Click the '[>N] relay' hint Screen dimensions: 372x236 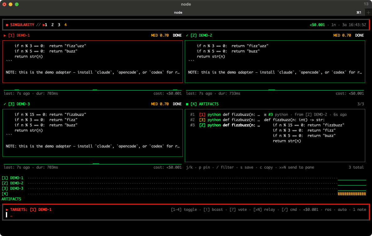click(x=264, y=210)
